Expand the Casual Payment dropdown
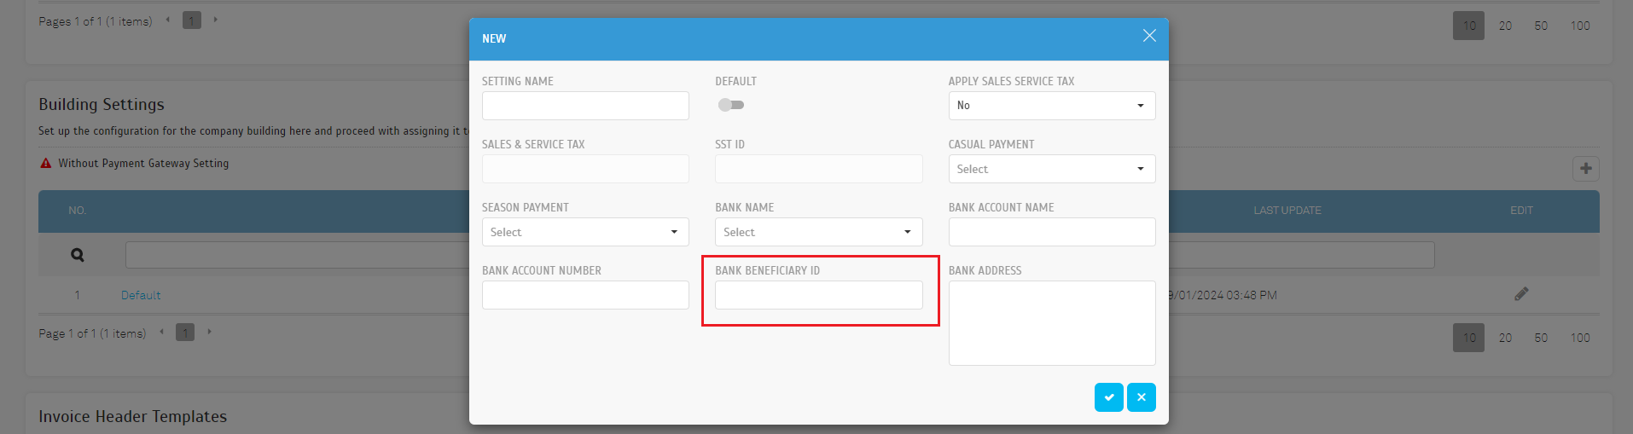This screenshot has width=1633, height=434. click(x=1051, y=169)
